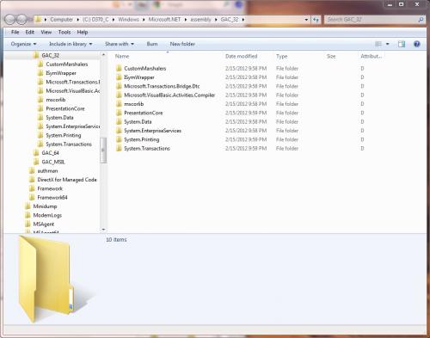This screenshot has height=338, width=430.
Task: Select mscorlib folder icon in file list
Action: coord(119,104)
